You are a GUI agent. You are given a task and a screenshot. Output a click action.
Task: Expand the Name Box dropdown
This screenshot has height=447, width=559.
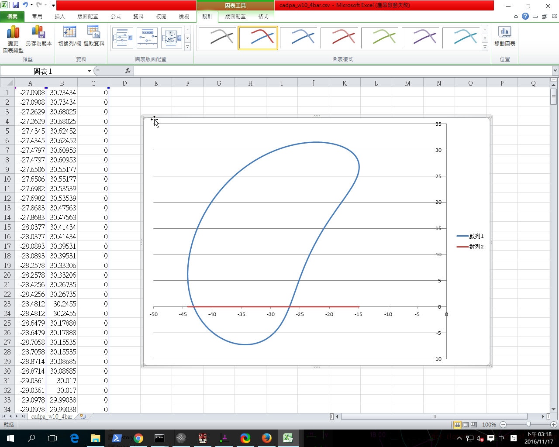[89, 71]
